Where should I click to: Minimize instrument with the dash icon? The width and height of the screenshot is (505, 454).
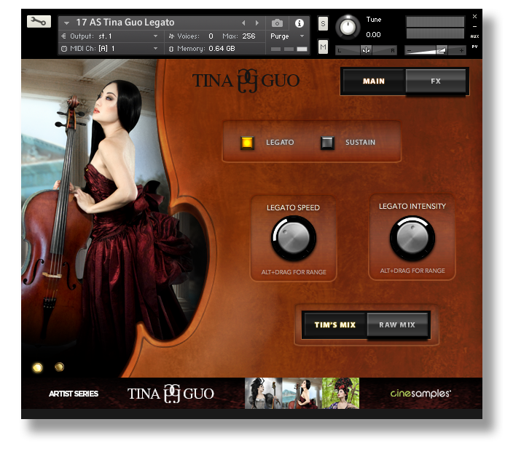click(x=474, y=26)
